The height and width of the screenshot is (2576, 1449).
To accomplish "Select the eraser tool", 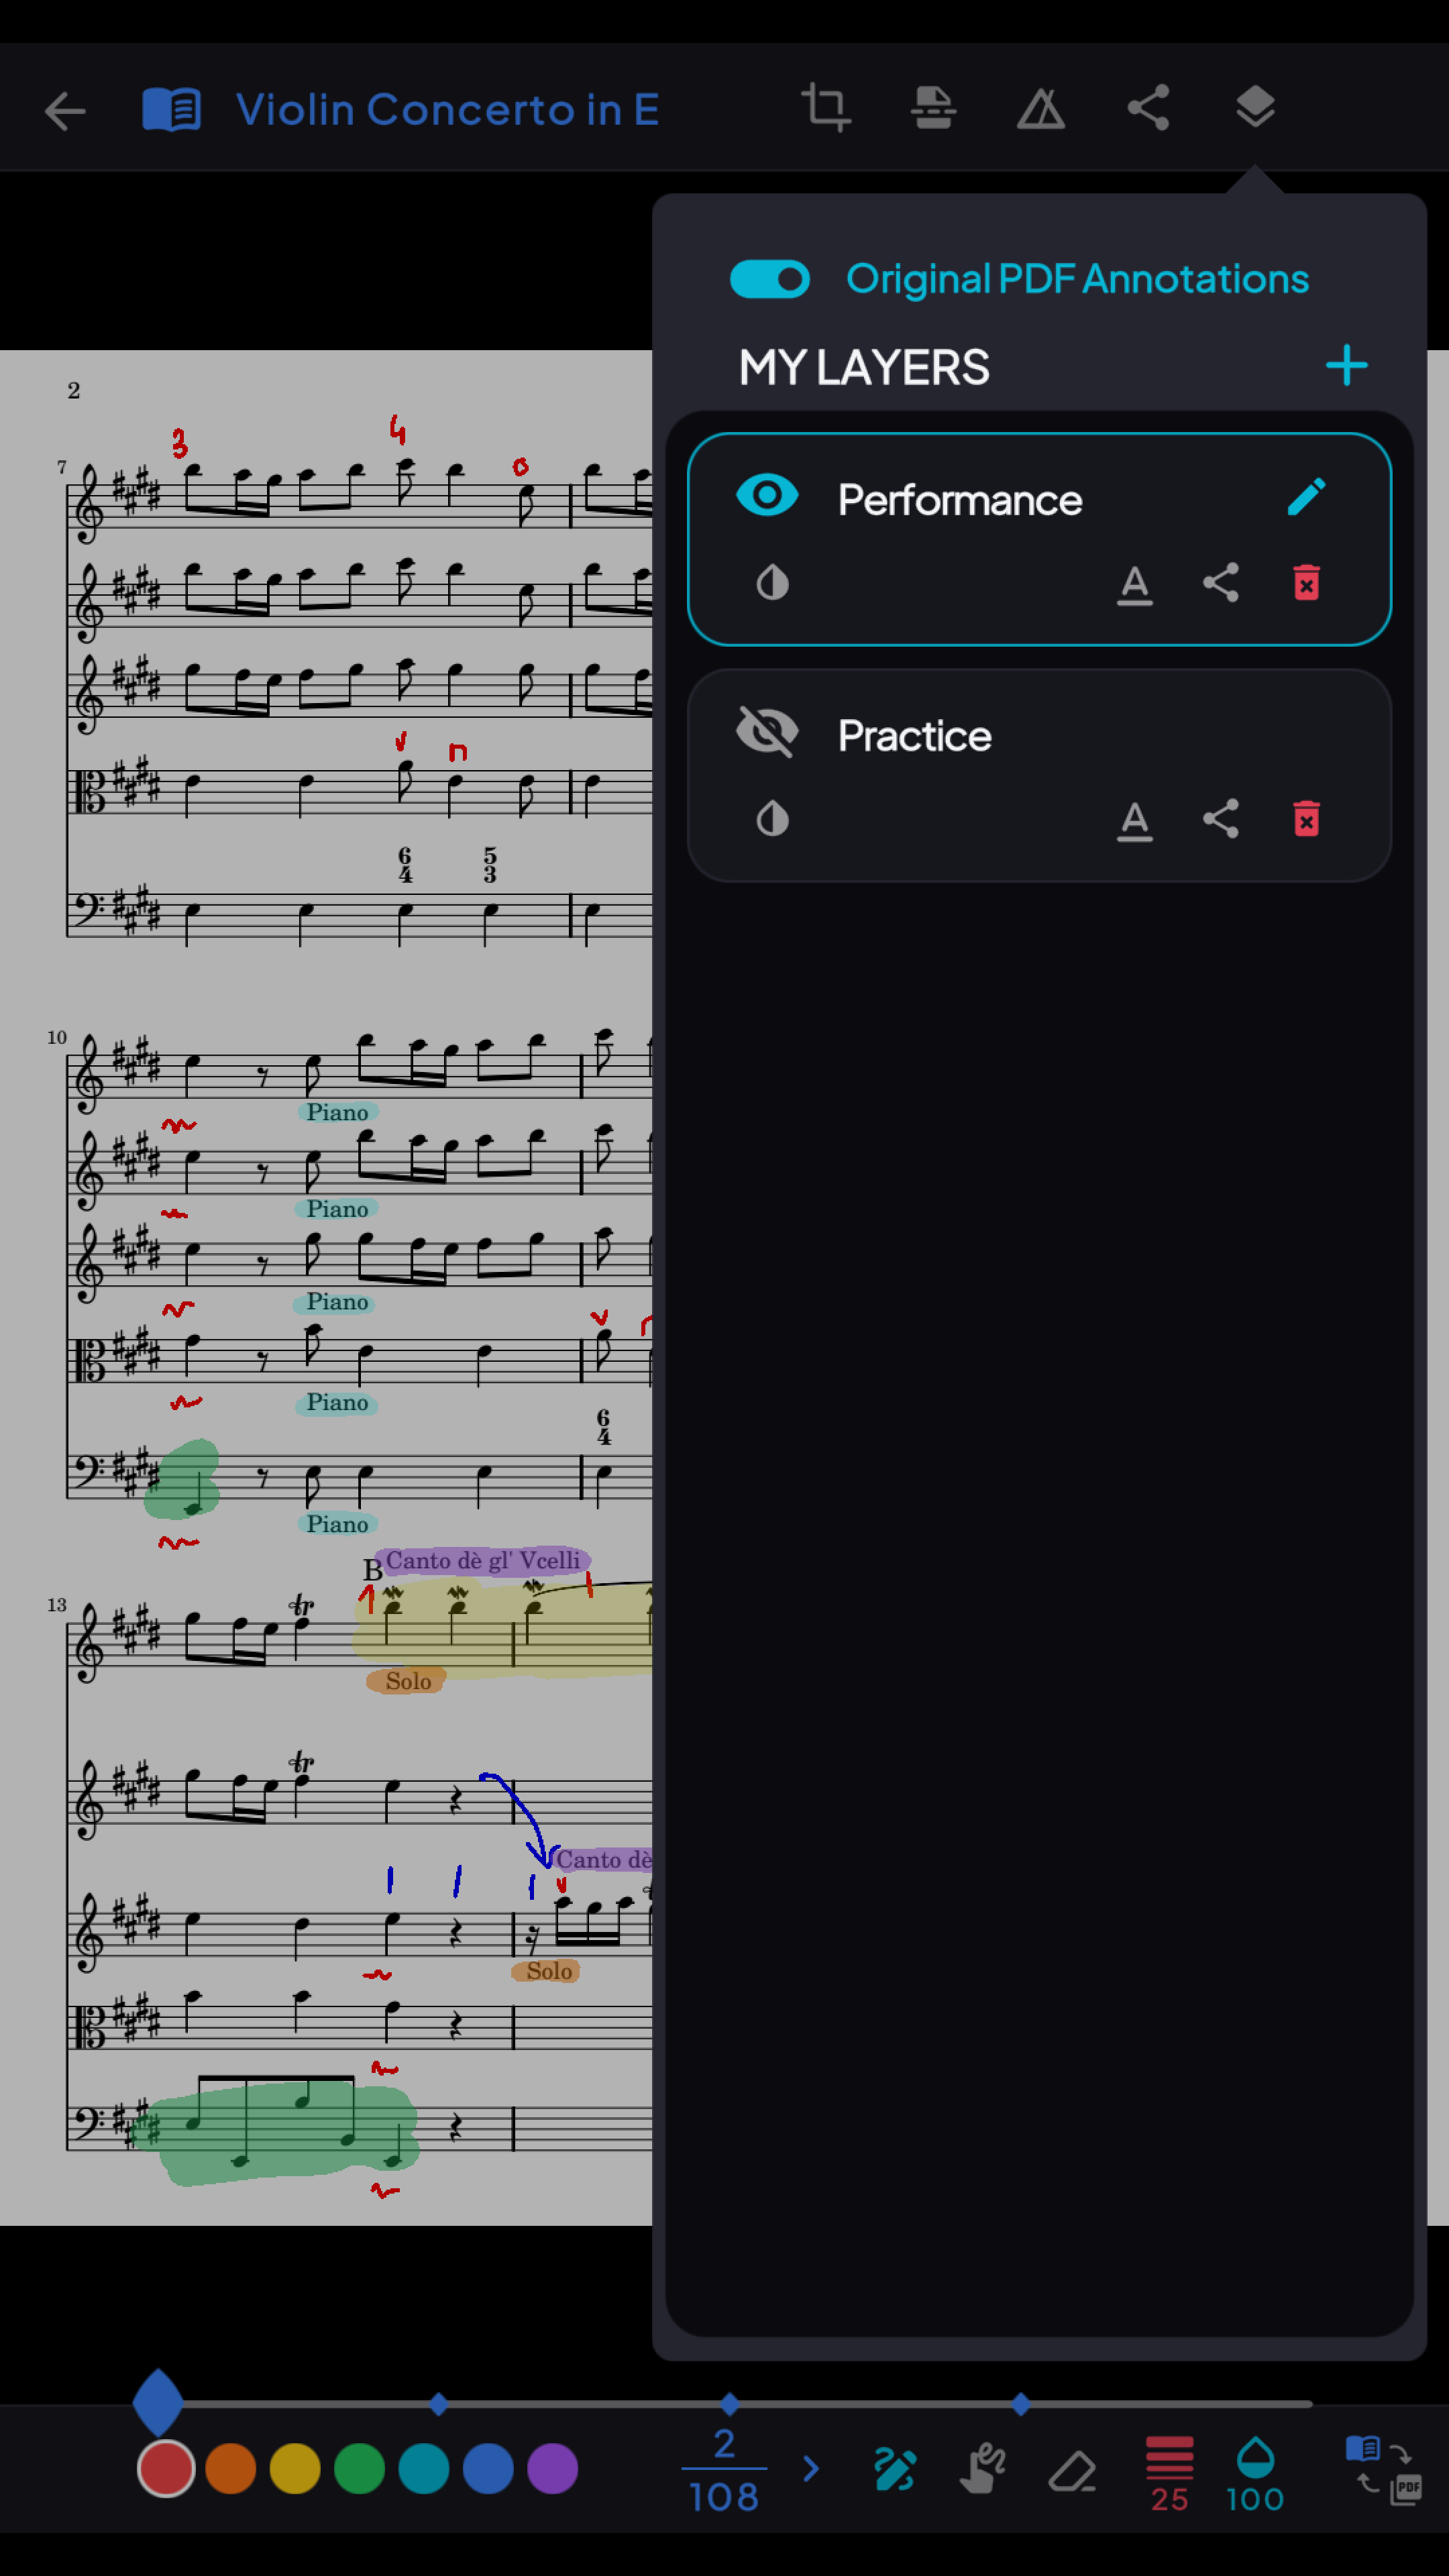I will 1072,2470.
